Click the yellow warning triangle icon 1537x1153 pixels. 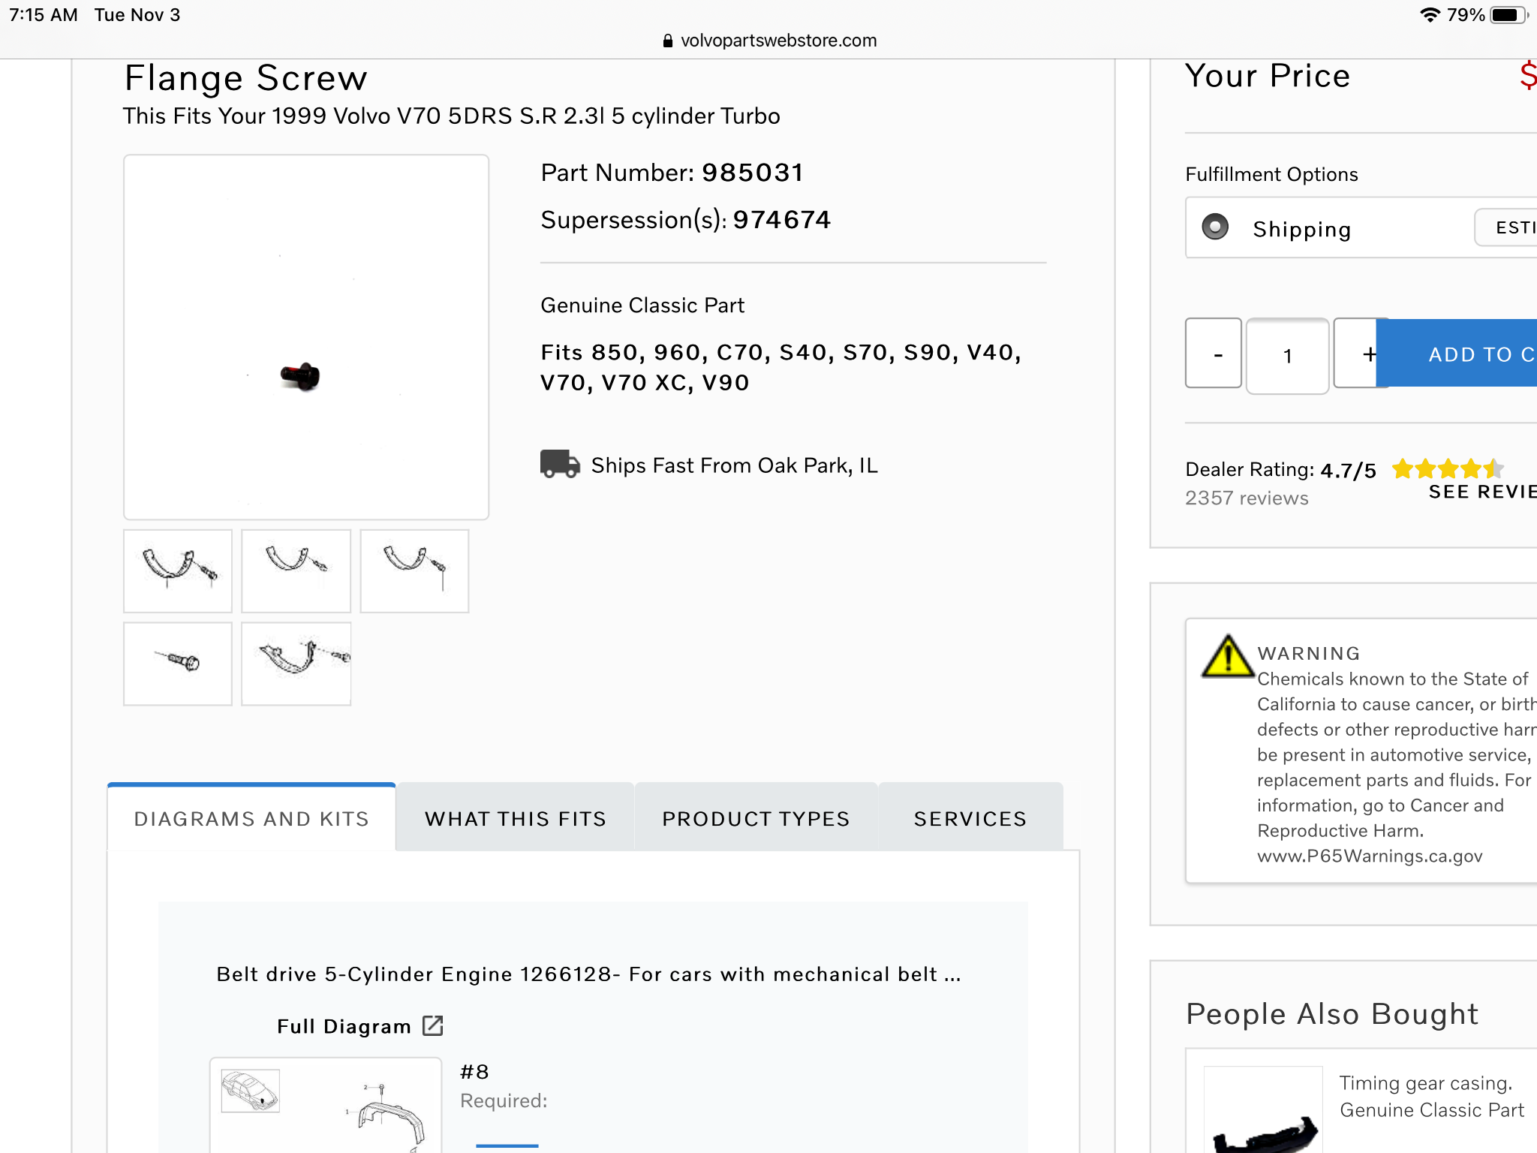coord(1228,657)
